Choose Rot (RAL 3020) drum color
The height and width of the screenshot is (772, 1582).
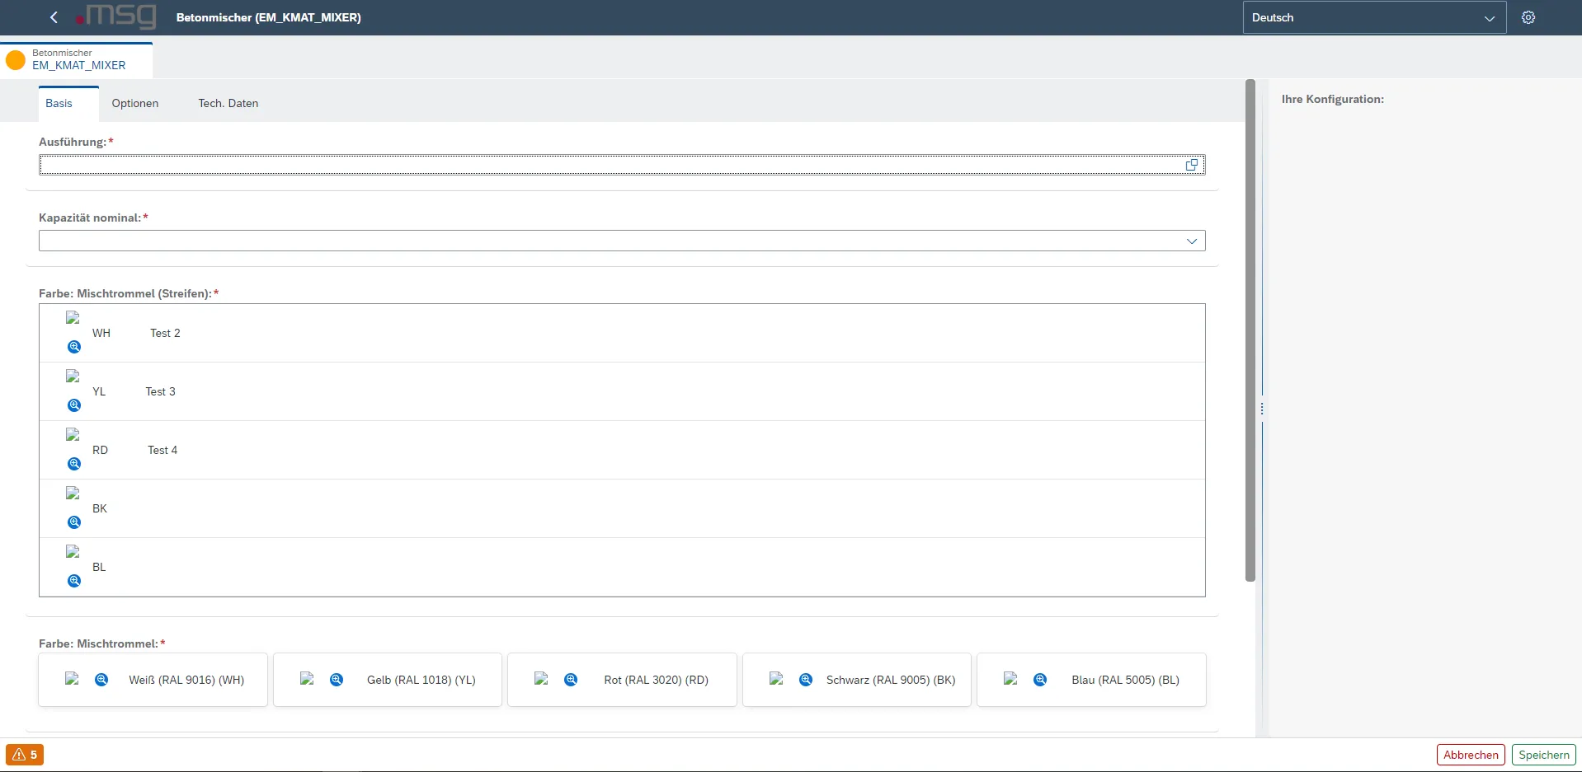pyautogui.click(x=656, y=680)
